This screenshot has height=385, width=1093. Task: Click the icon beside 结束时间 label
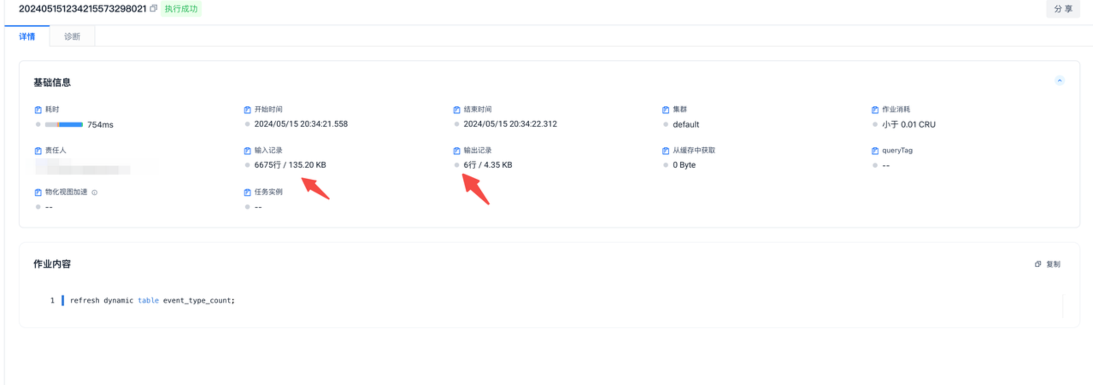pos(456,110)
